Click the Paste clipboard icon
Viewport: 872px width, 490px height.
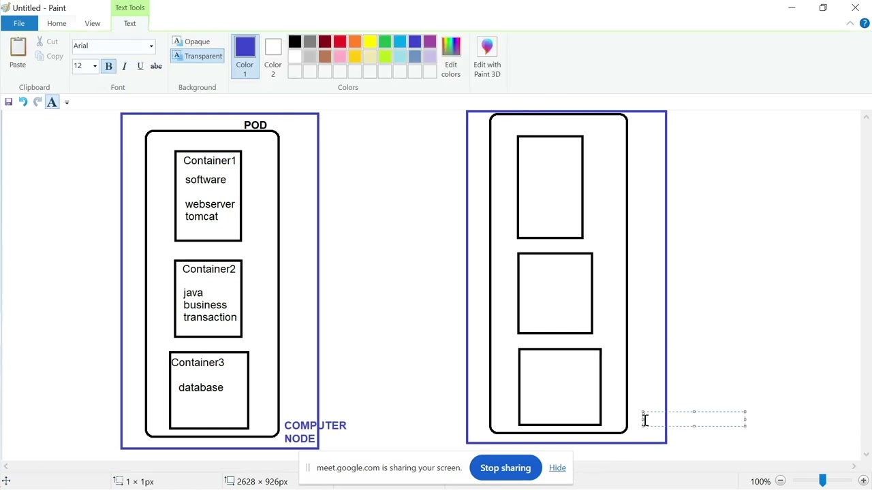click(x=18, y=48)
